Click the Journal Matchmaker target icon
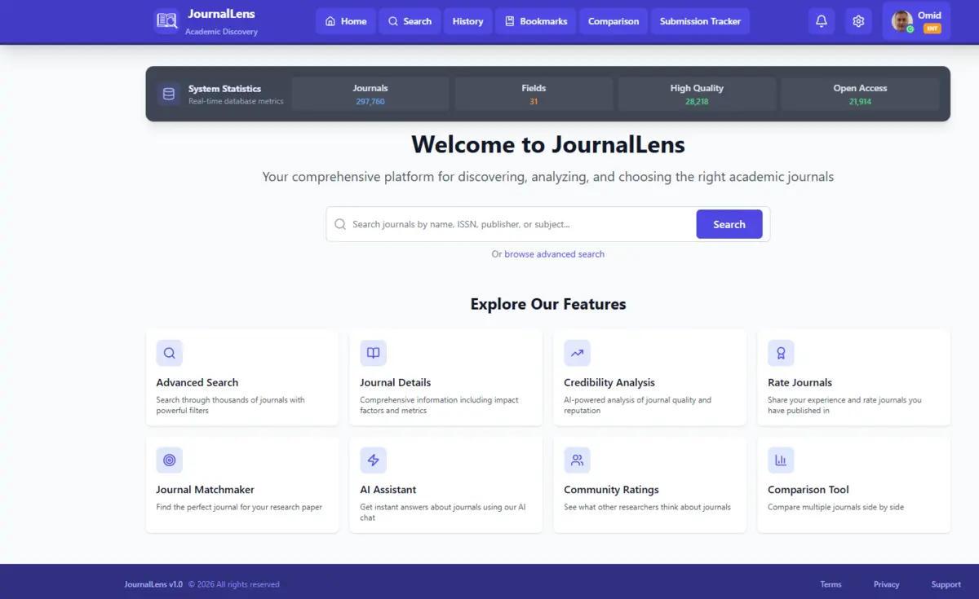979x599 pixels. pos(169,460)
